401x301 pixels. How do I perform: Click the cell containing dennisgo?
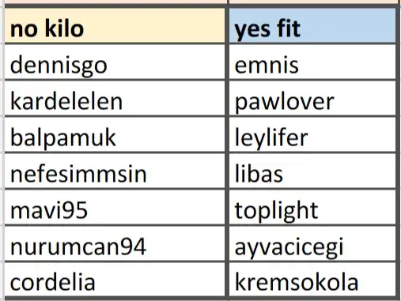pyautogui.click(x=115, y=62)
